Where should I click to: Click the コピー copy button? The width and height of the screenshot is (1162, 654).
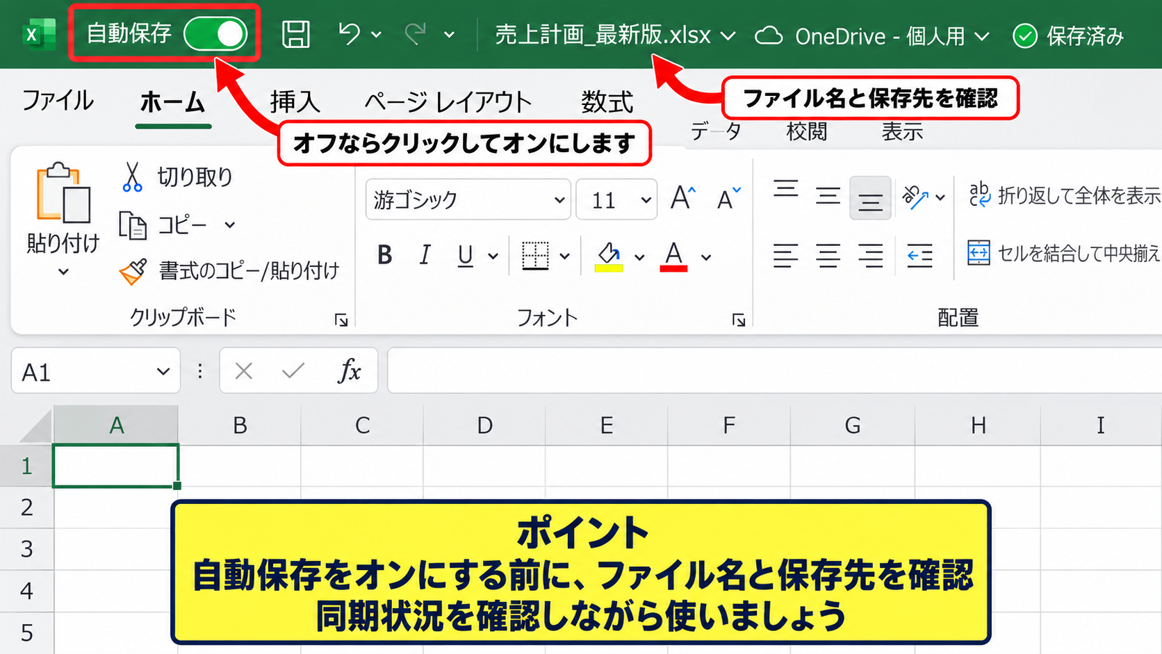click(x=163, y=225)
